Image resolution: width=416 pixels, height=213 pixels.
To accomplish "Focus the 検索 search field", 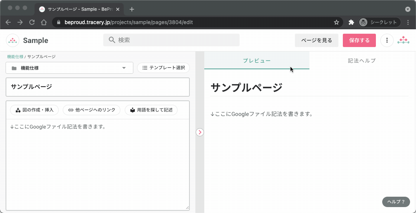I will point(171,40).
